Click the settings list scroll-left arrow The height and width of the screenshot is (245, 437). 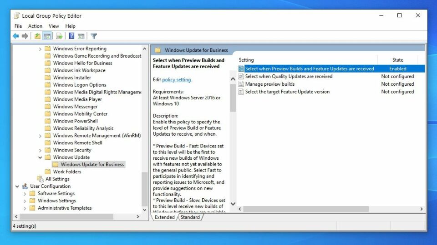tap(240, 209)
